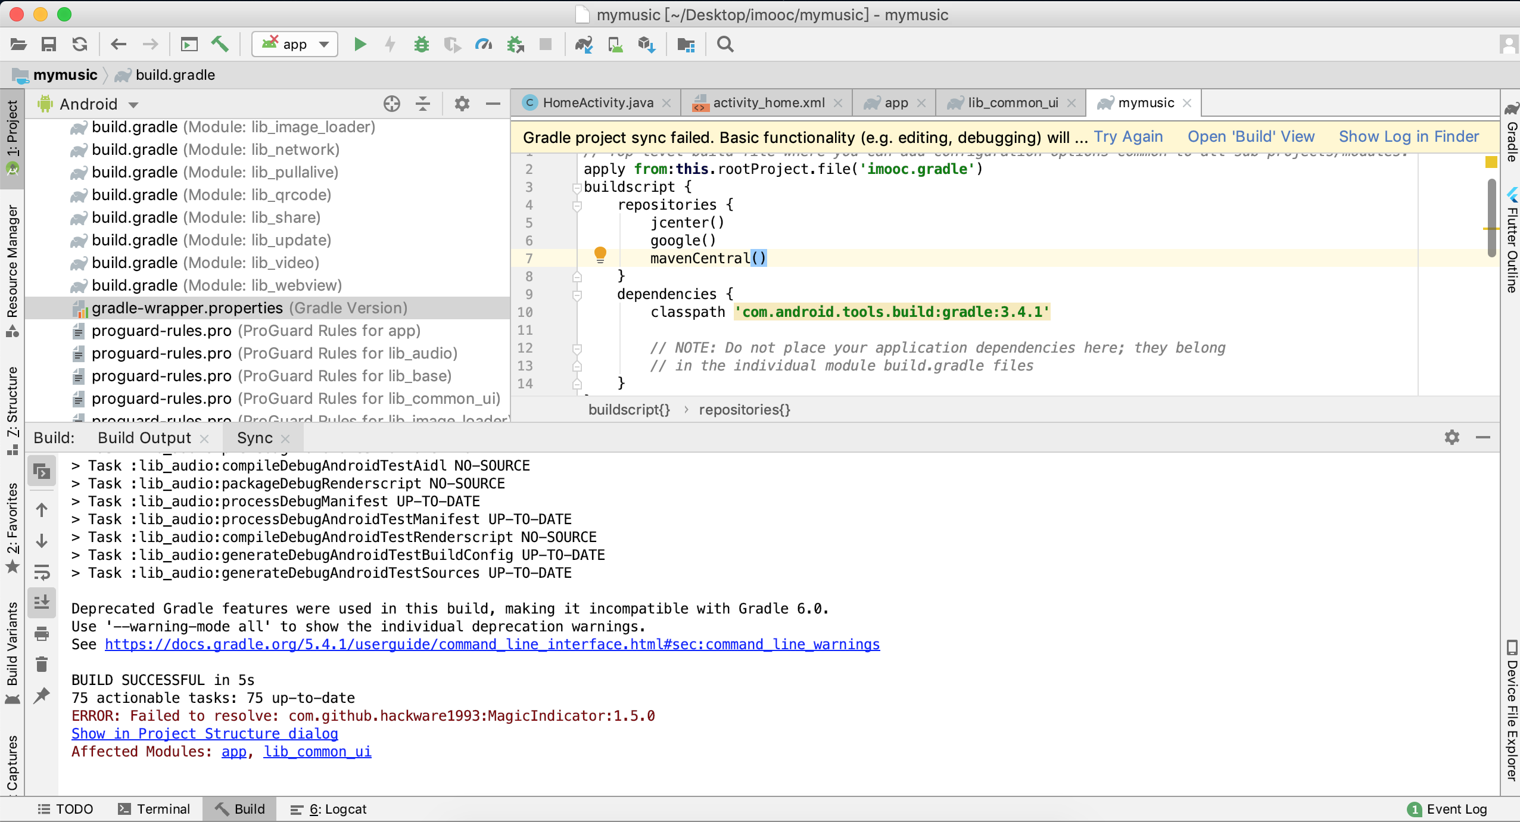Image resolution: width=1520 pixels, height=822 pixels.
Task: Toggle the Flutter Outline side panel
Action: pyautogui.click(x=1512, y=240)
